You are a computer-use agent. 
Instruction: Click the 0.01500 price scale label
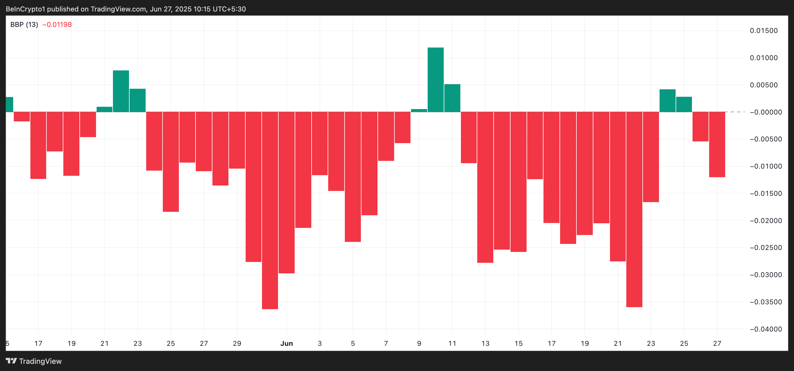tap(764, 30)
